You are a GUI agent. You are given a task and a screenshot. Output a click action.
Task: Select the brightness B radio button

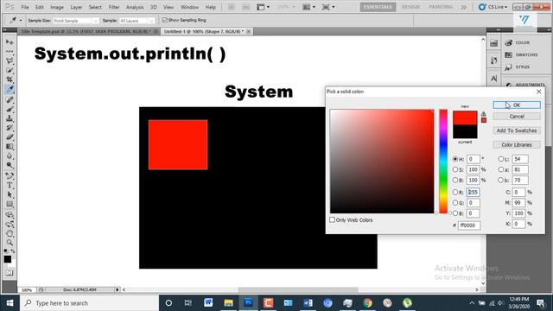click(455, 181)
